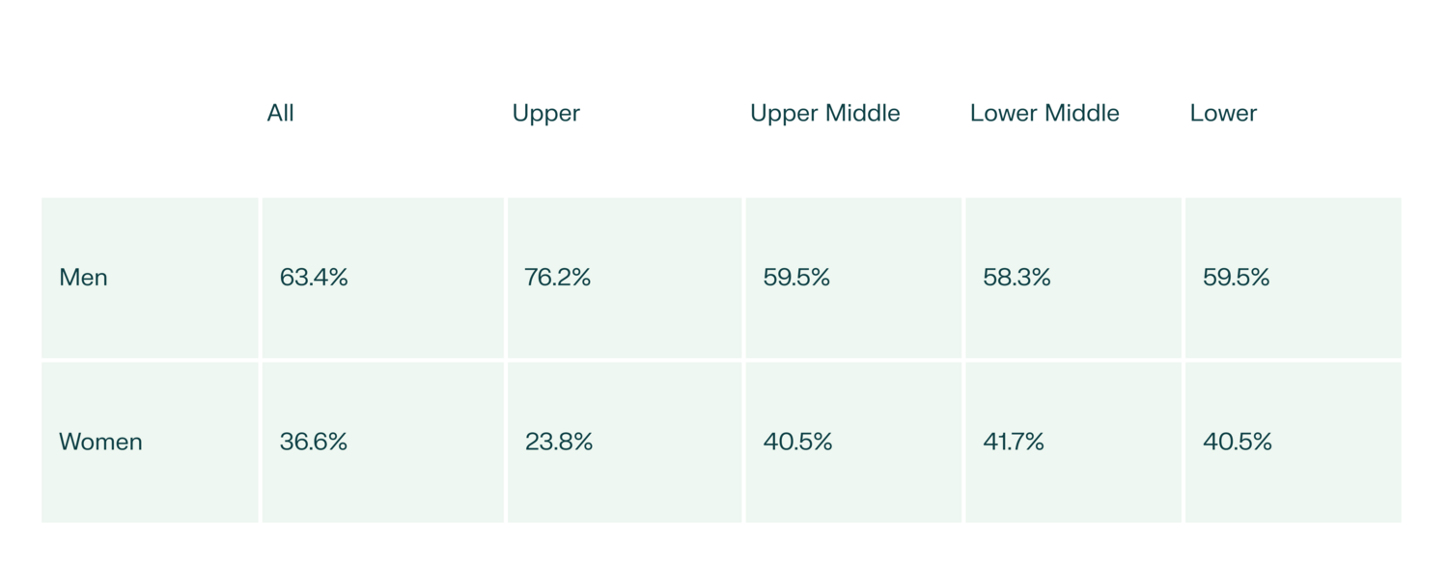The height and width of the screenshot is (565, 1448).
Task: Select the 36.6% Women All cell
Action: pyautogui.click(x=314, y=442)
